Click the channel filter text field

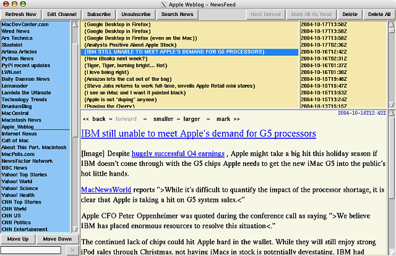(x=31, y=250)
